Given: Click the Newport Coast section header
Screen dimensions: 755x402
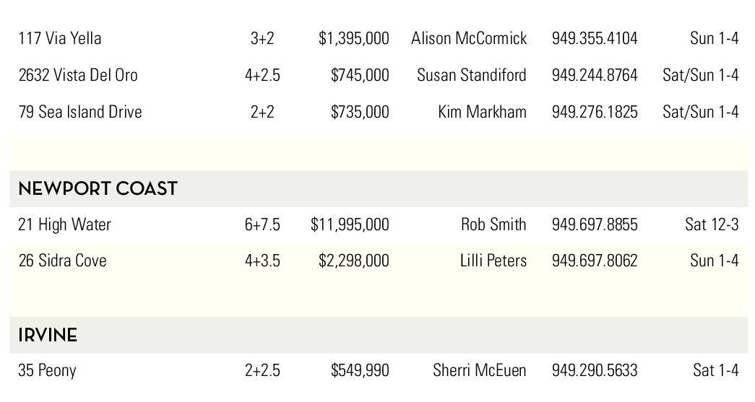Looking at the screenshot, I should click(x=98, y=189).
